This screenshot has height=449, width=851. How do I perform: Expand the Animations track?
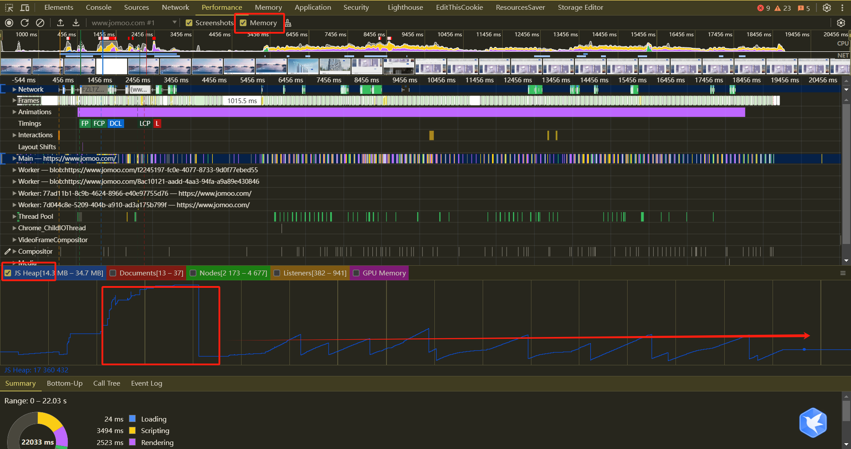pos(15,112)
